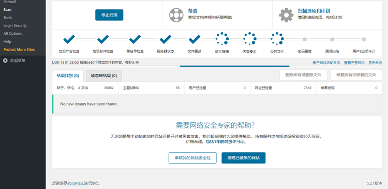Click the 查找文档并提供所需帮助 description
388x189 pixels.
point(210,18)
